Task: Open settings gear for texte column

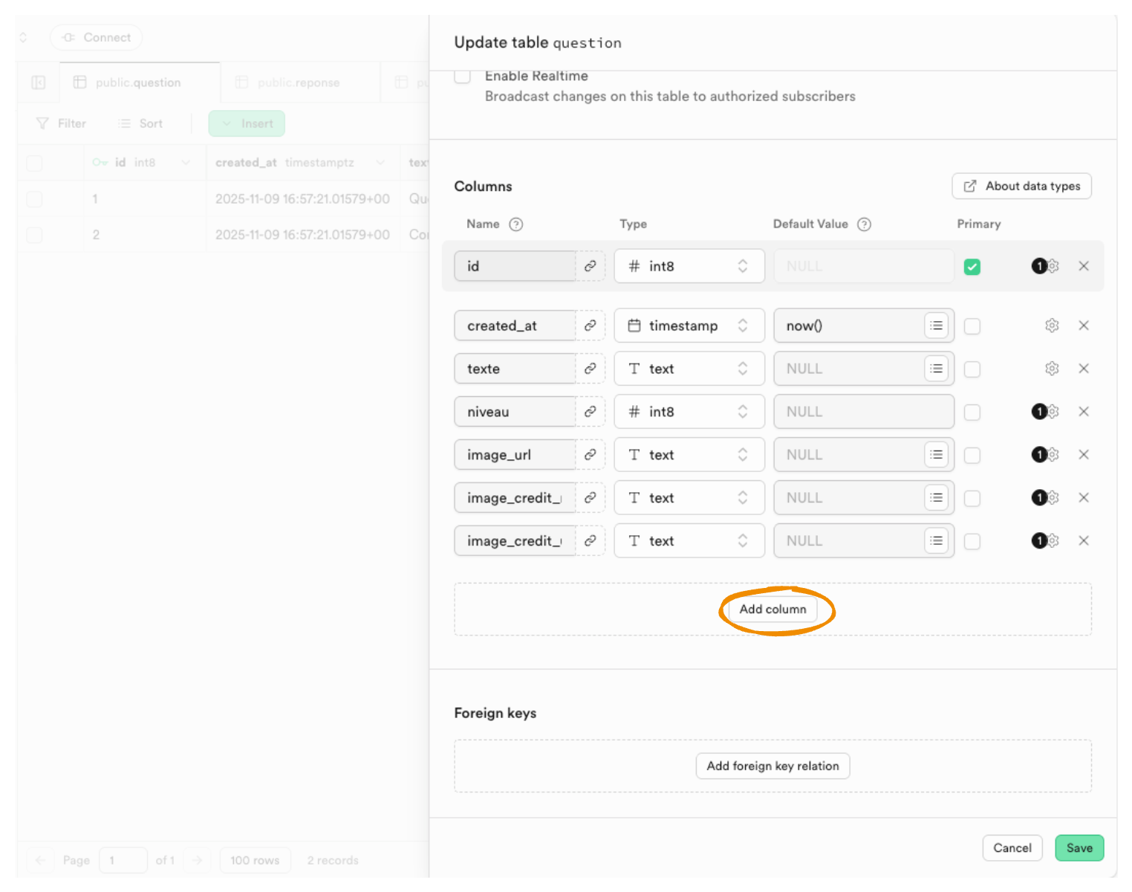Action: pos(1051,369)
